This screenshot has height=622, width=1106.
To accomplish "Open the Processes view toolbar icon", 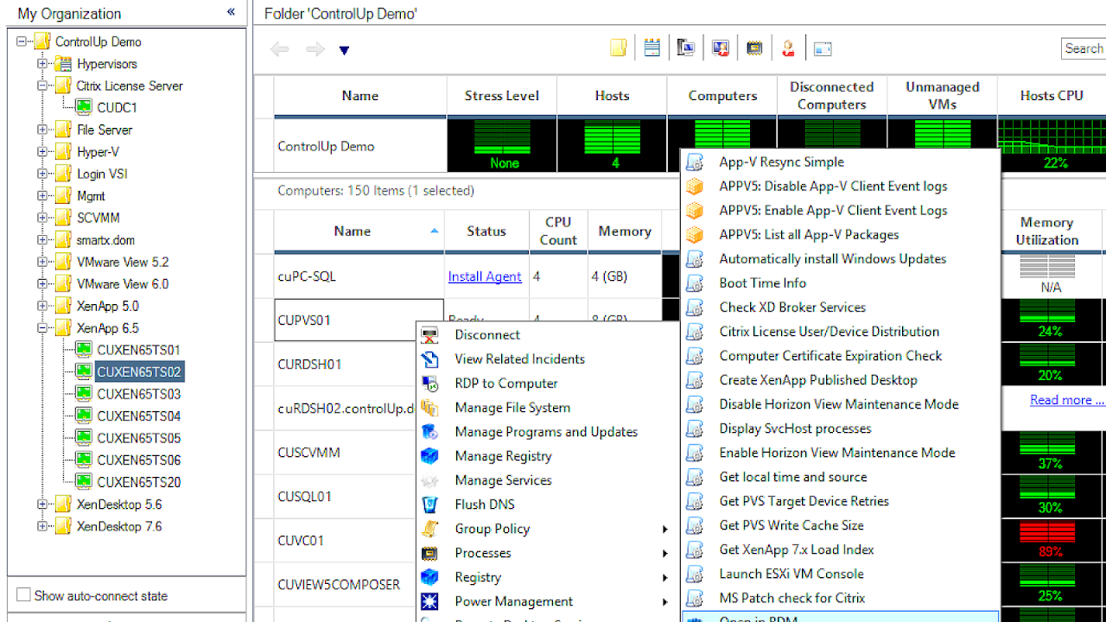I will pyautogui.click(x=754, y=48).
